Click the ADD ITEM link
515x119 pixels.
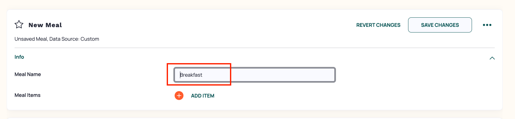click(203, 96)
